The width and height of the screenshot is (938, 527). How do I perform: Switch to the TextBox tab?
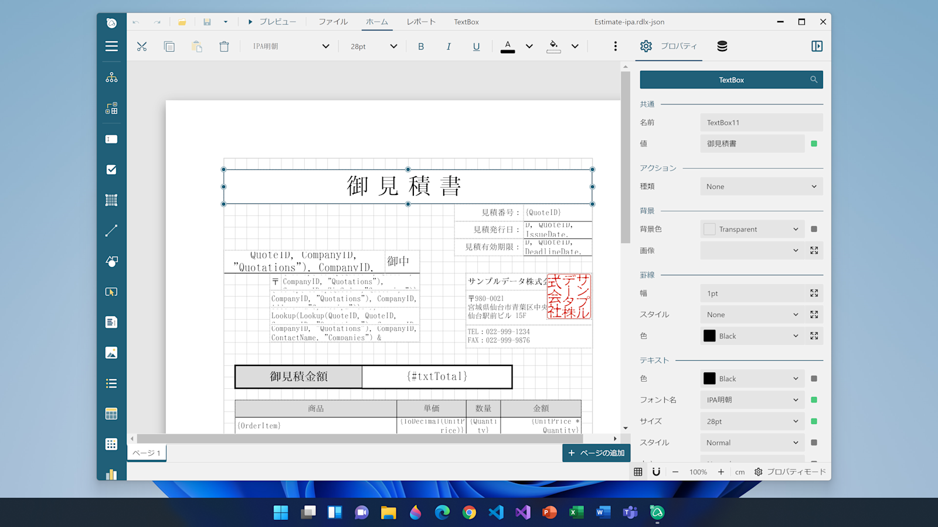tap(466, 22)
